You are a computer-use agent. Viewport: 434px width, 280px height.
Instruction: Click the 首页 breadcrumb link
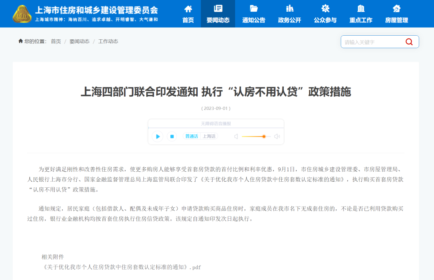coord(56,41)
